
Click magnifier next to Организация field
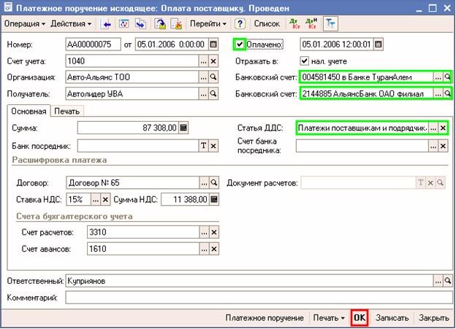(x=213, y=77)
